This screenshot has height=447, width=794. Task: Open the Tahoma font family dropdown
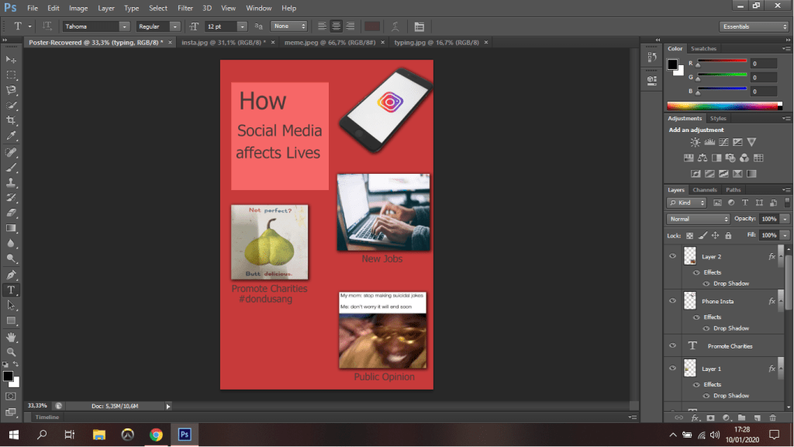pos(123,26)
